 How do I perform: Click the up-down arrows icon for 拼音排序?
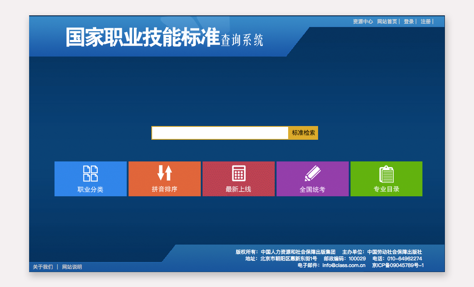pyautogui.click(x=165, y=173)
